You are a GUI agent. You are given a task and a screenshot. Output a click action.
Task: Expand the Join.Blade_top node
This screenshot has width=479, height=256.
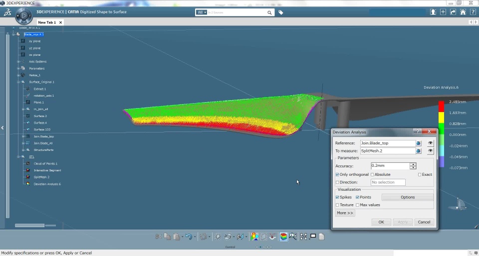(x=23, y=136)
